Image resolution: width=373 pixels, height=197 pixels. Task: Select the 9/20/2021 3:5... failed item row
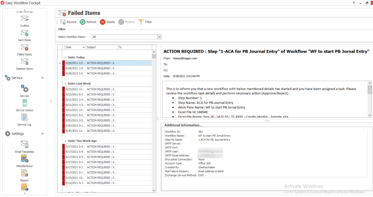point(107,120)
